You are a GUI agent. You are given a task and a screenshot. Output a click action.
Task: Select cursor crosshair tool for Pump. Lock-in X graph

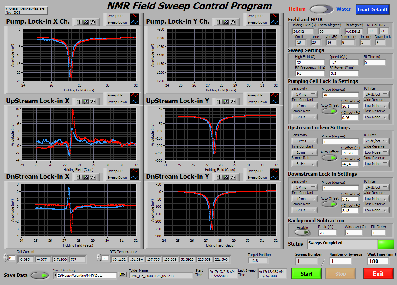coord(79,22)
